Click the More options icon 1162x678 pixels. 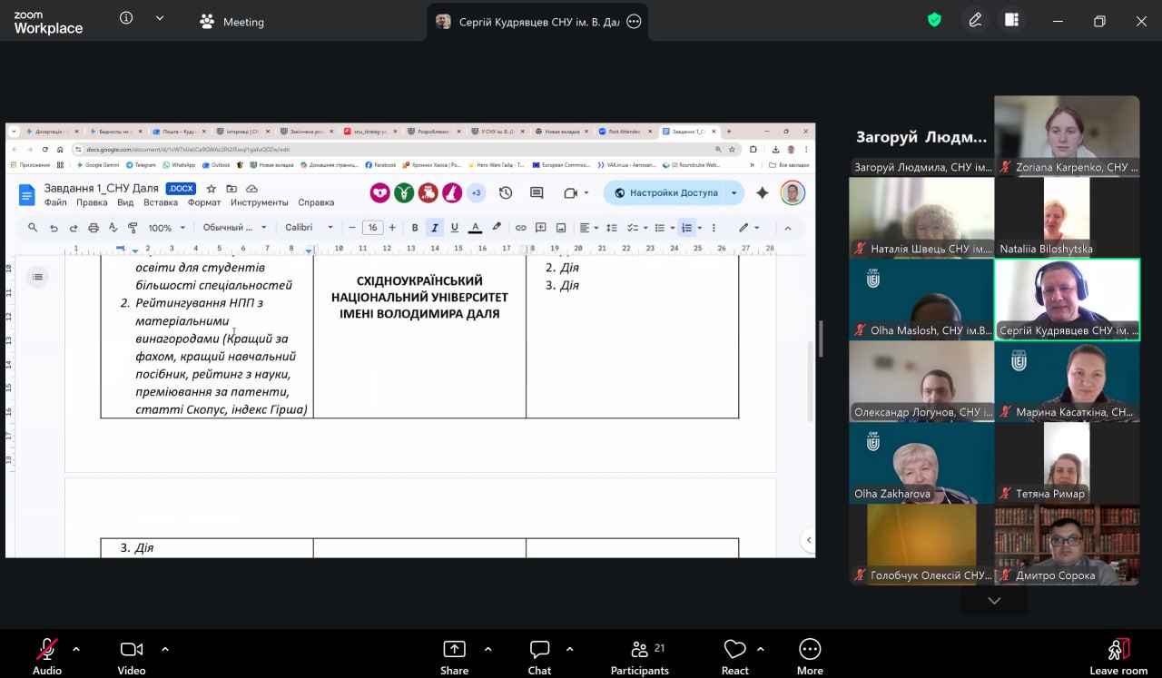click(x=810, y=650)
